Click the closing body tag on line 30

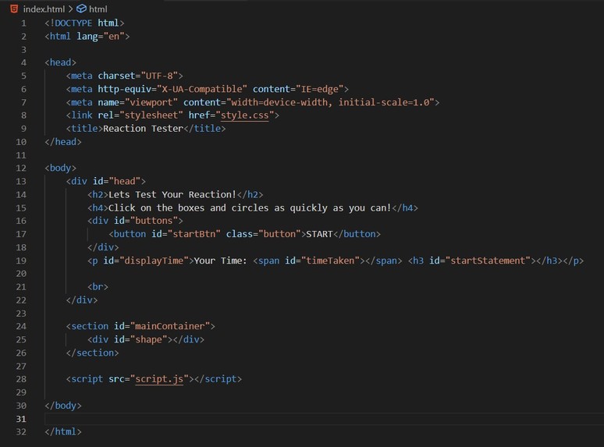tap(63, 406)
